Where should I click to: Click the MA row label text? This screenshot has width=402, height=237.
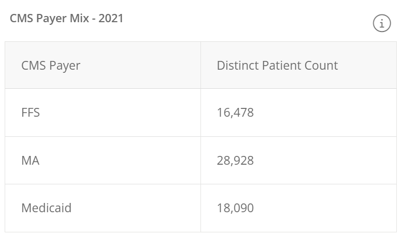[31, 161]
